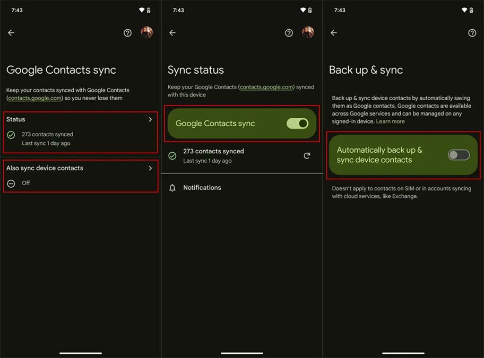This screenshot has height=358, width=484.
Task: Open contacts.google.com link on Sync status screen
Action: tap(267, 87)
